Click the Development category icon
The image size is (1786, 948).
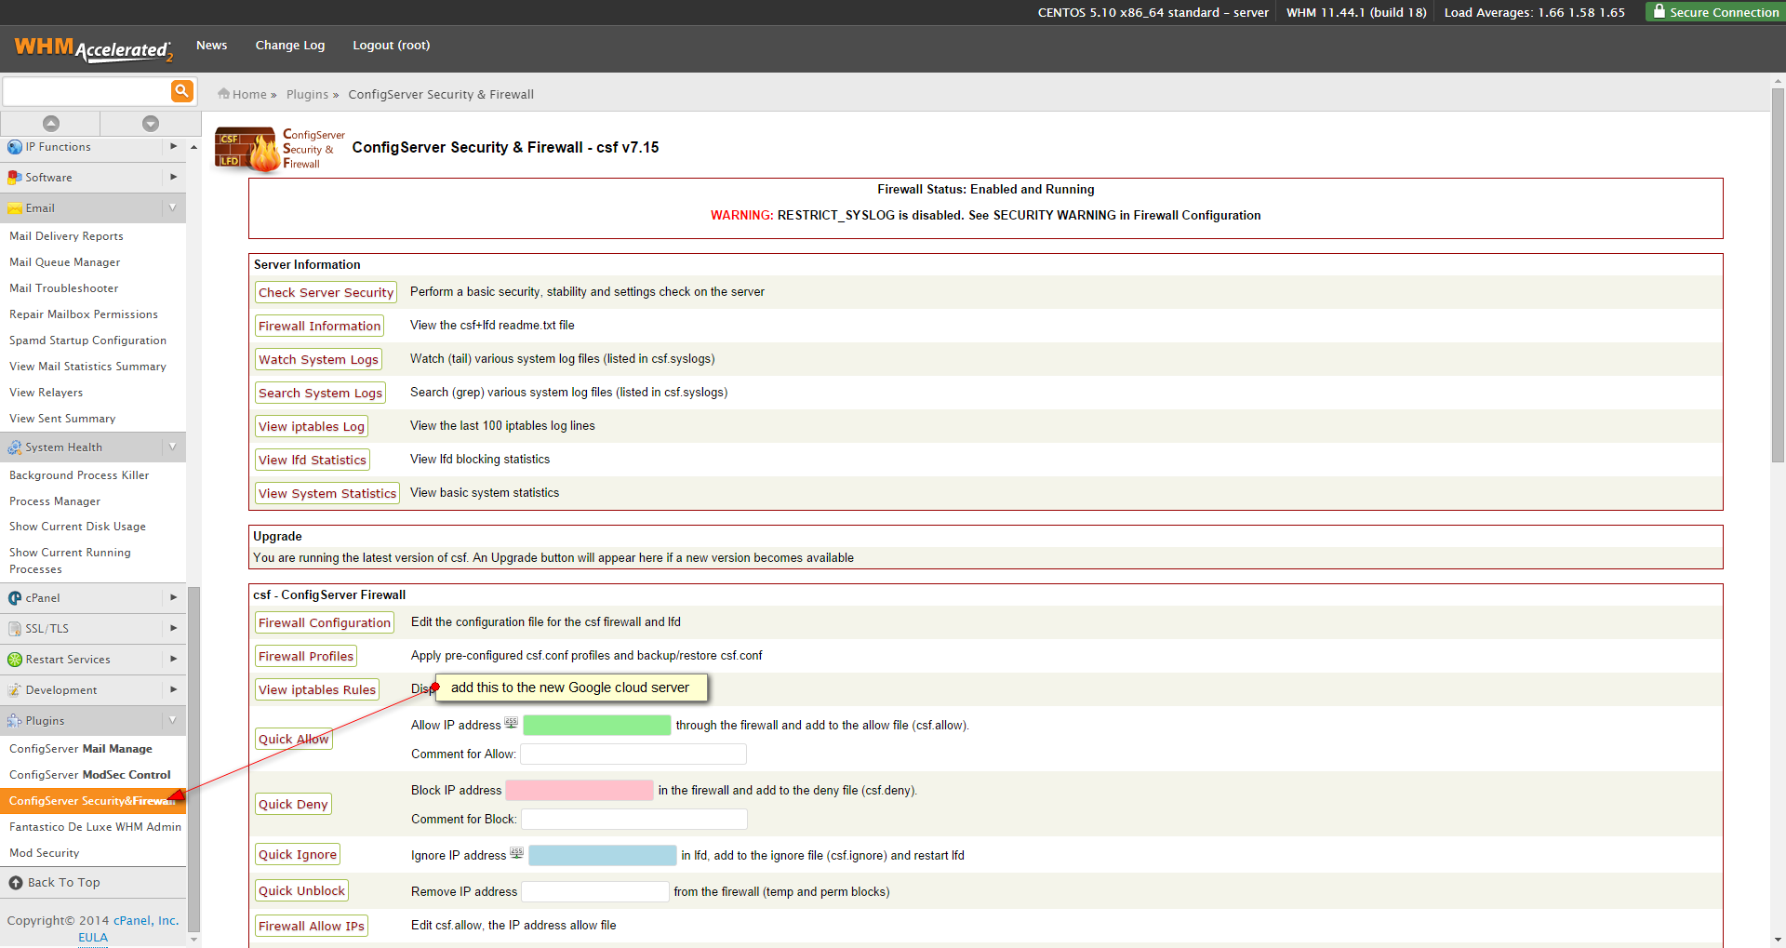(15, 690)
